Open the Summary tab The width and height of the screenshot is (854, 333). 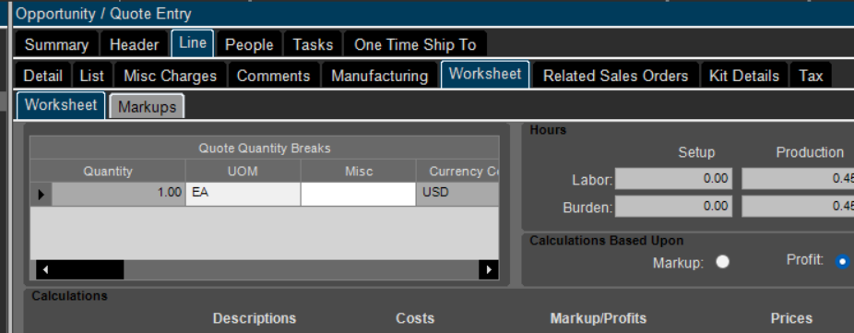tap(56, 44)
